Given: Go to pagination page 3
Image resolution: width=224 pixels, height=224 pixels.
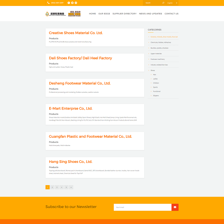Looking at the screenshot, I should point(57,187).
